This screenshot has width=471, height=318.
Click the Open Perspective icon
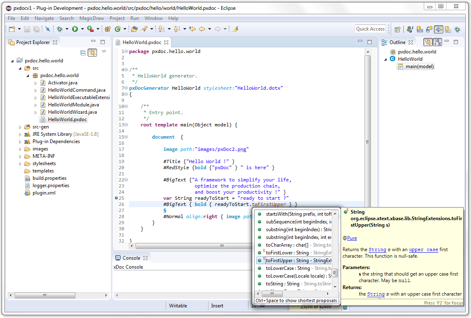397,29
